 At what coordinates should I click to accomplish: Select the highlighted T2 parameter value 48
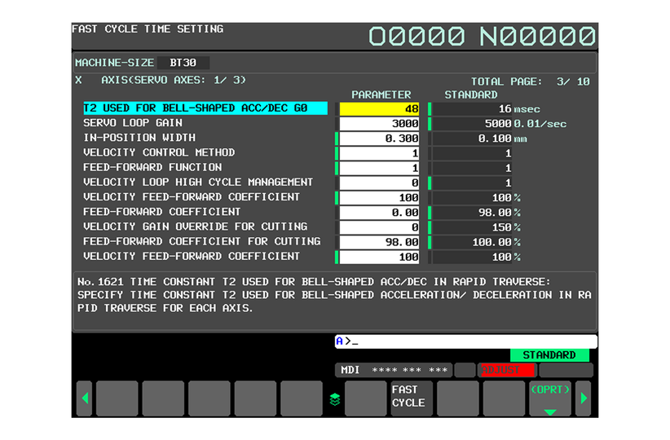[379, 108]
